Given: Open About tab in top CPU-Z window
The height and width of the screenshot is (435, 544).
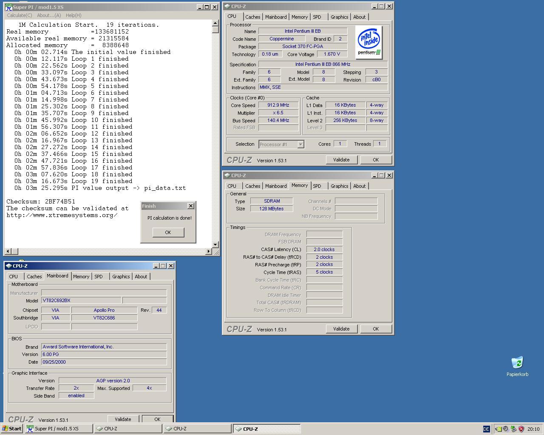Looking at the screenshot, I should tap(359, 17).
